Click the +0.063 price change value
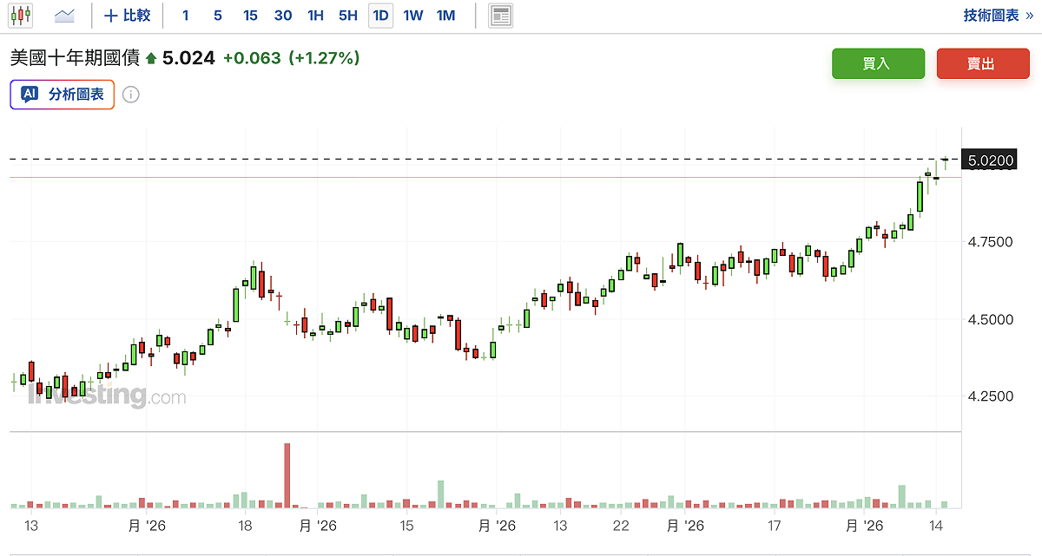1042x556 pixels. tap(252, 58)
